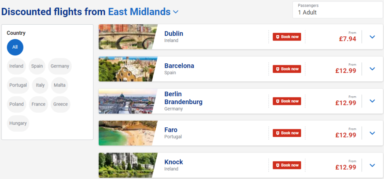Choose the Germany country filter
Screen dimensions: 384x179
click(x=60, y=66)
